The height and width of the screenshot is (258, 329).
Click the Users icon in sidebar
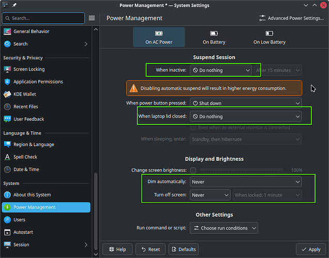pyautogui.click(x=7, y=220)
